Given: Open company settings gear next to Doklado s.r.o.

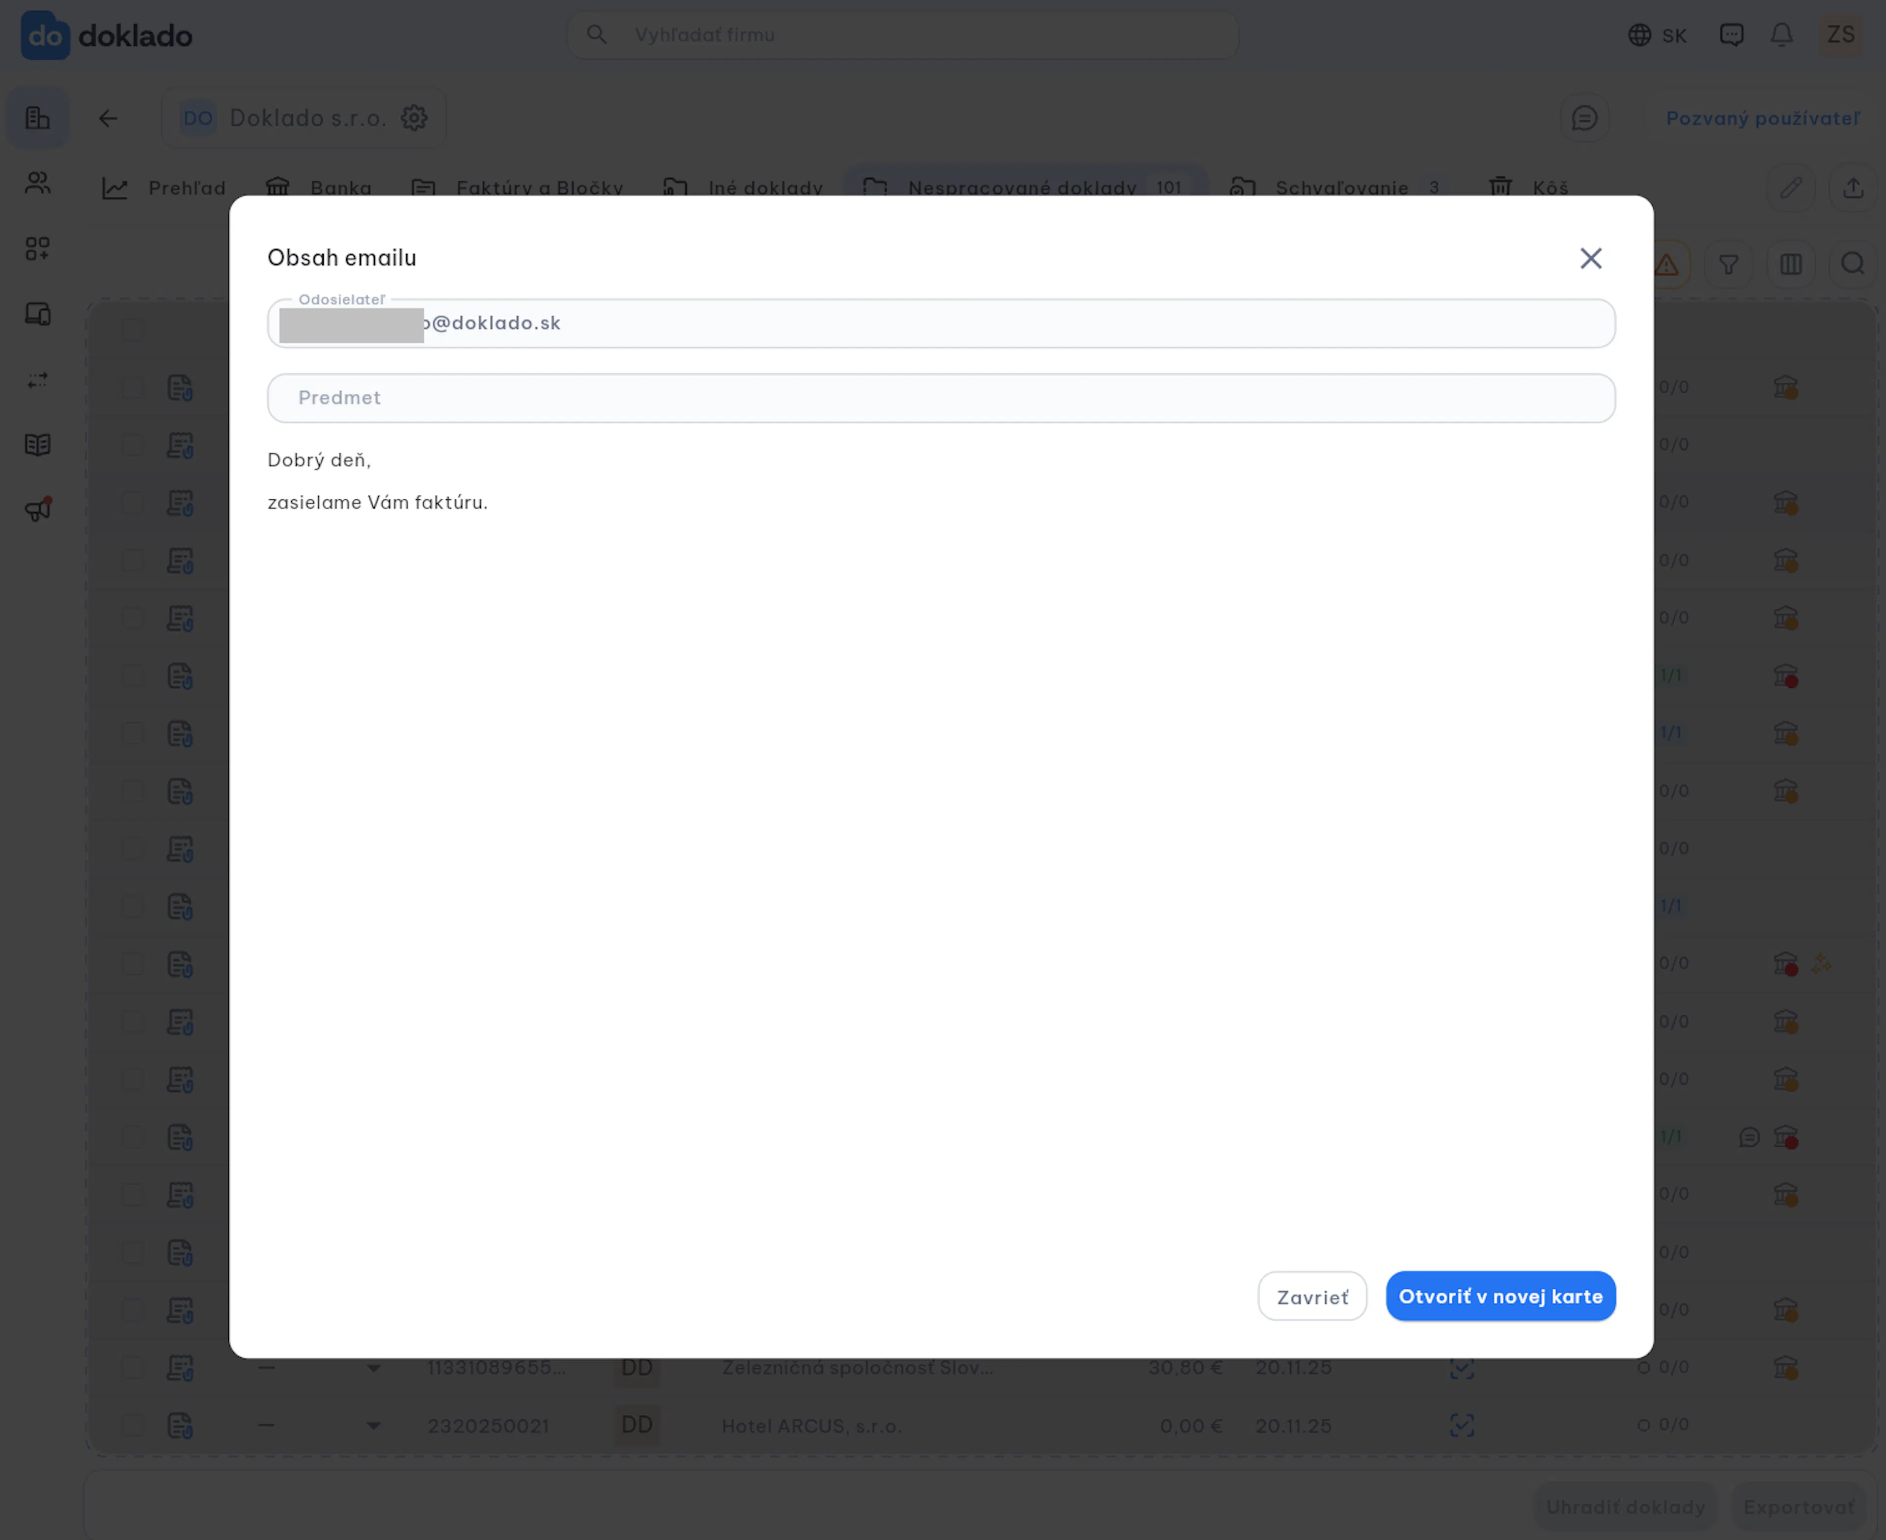Looking at the screenshot, I should [414, 118].
